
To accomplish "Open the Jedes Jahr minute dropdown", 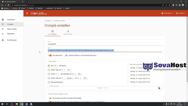I will (85, 78).
